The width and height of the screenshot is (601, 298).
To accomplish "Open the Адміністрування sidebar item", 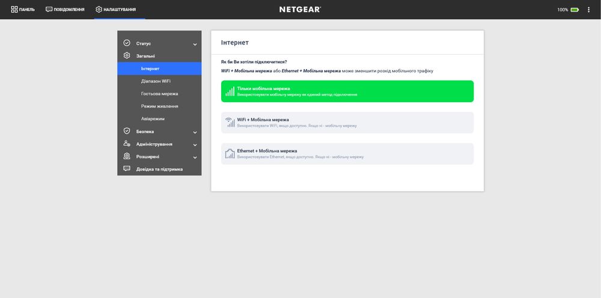I will 159,144.
